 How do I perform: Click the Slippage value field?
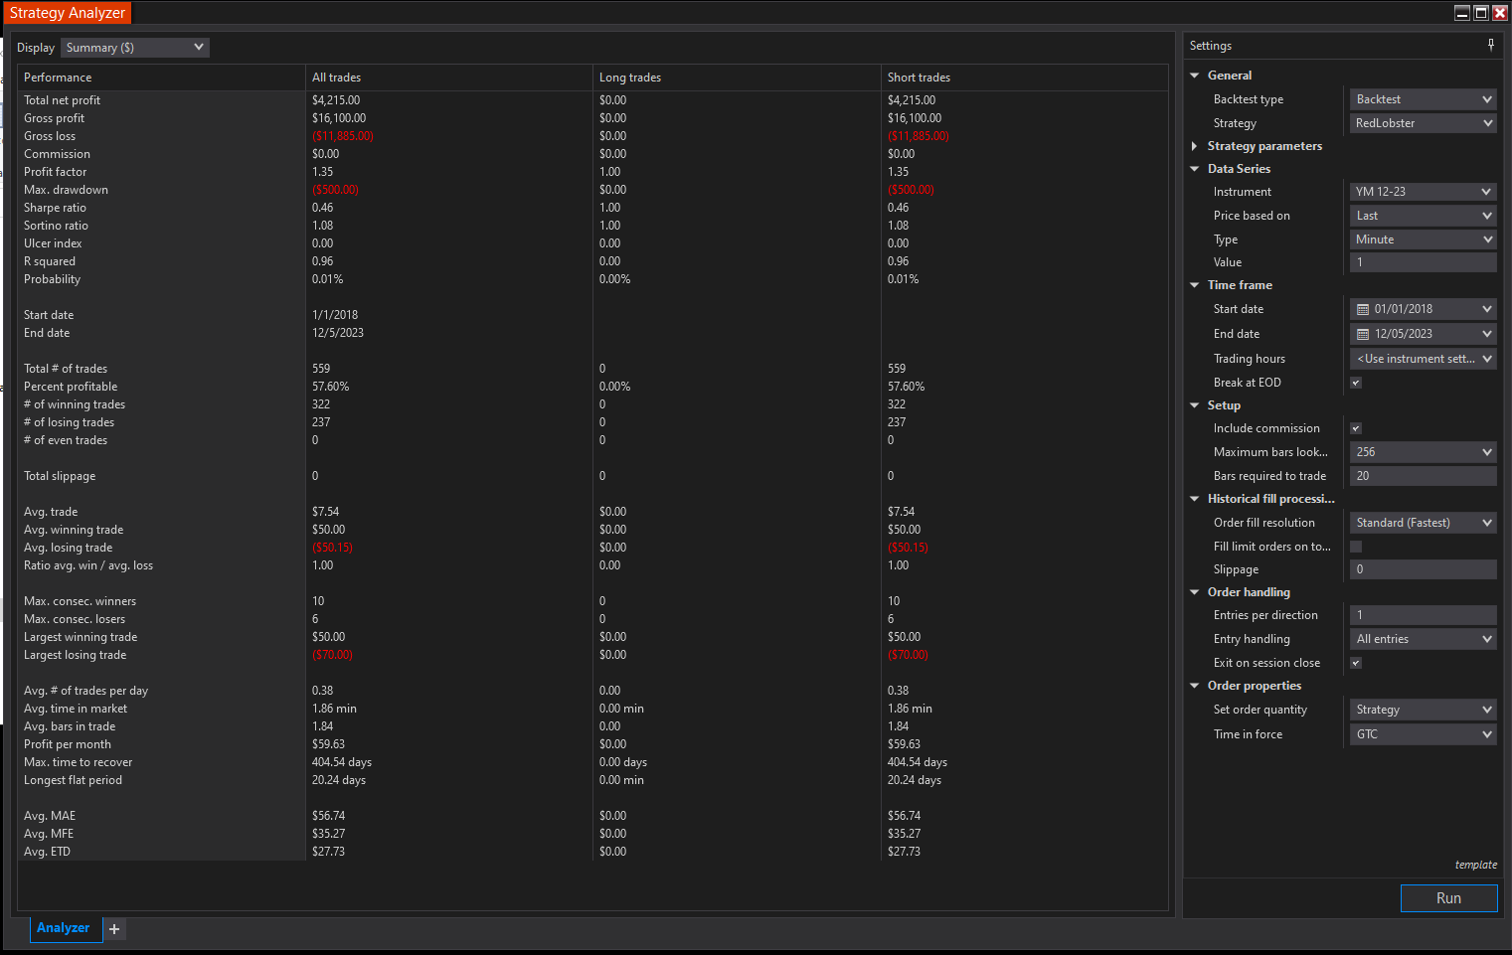pyautogui.click(x=1423, y=569)
